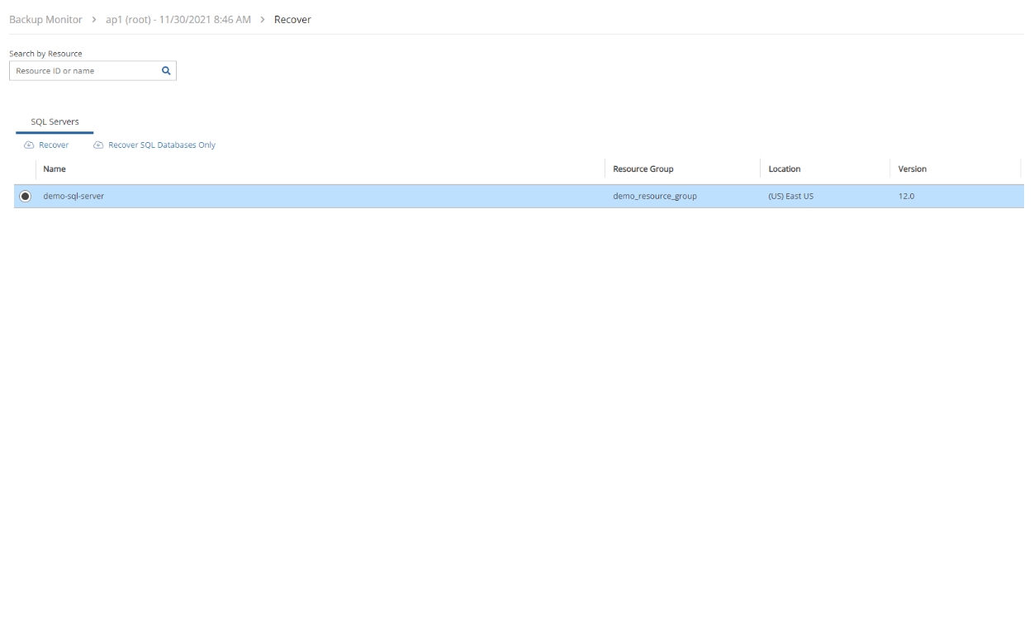Click the 12.0 version cell

(x=906, y=197)
